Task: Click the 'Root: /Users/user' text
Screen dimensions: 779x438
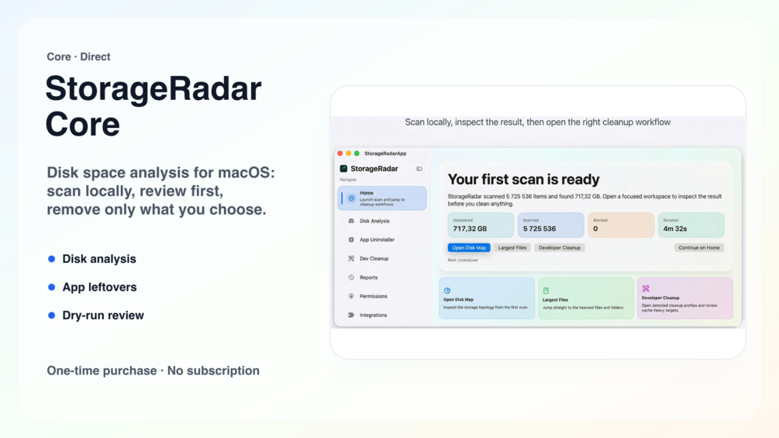Action: pos(463,260)
